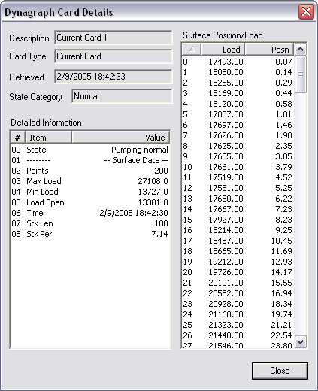Click the sort triangle column header
This screenshot has width=318, height=391.
tap(192, 49)
